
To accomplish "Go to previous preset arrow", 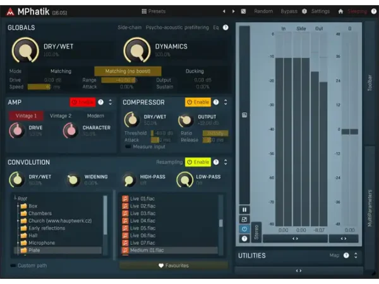I will click(224, 11).
